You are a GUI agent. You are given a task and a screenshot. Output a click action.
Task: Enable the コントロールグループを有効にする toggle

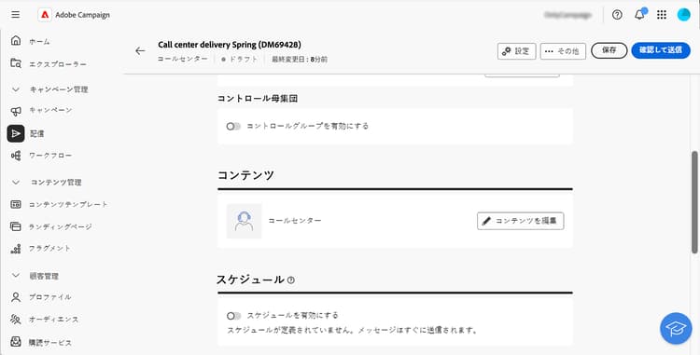[233, 126]
